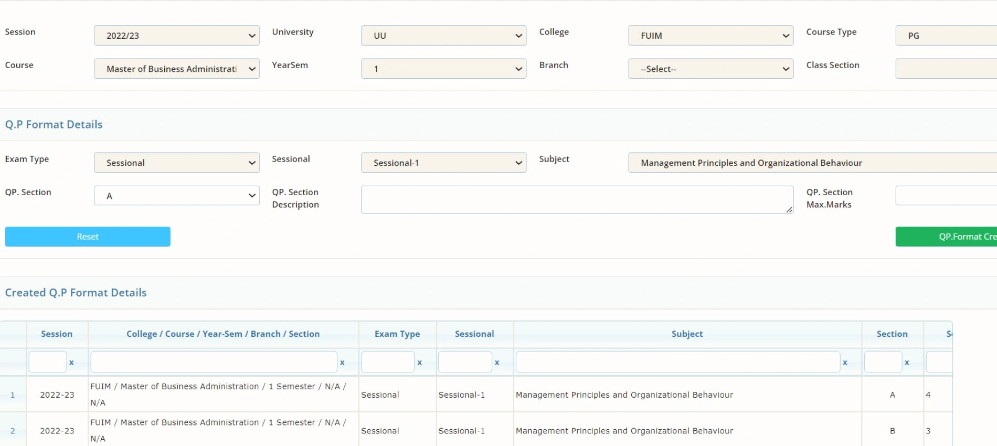This screenshot has width=997, height=446.
Task: Click Sessional-1 cell in row 1
Action: click(475, 395)
